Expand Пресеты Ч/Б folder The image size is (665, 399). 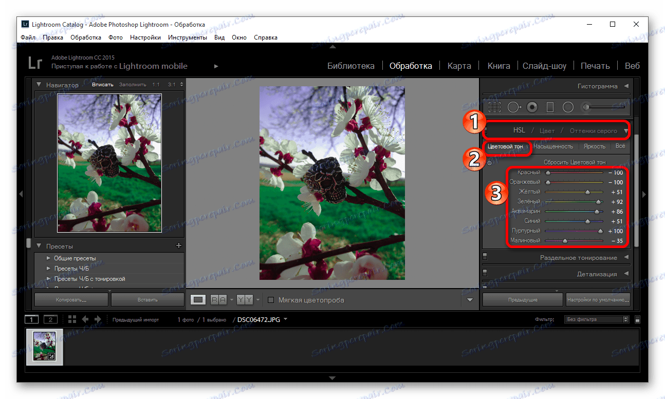[x=48, y=268]
